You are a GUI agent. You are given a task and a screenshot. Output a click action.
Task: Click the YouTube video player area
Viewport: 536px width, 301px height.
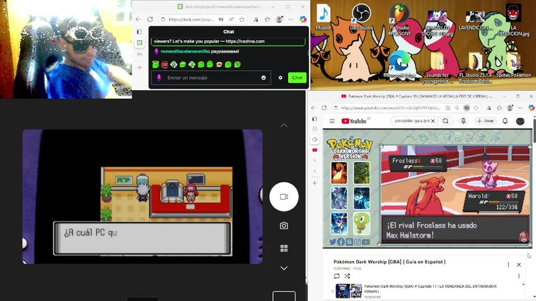427,188
